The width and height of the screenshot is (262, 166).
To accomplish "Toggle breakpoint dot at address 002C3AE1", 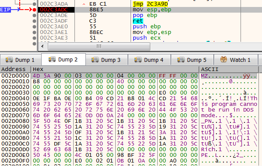I will coord(35,32).
